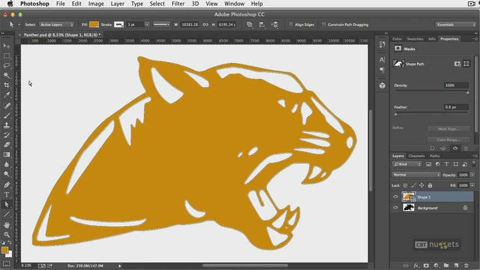Image resolution: width=480 pixels, height=270 pixels.
Task: Click the Color Range button
Action: click(x=448, y=140)
